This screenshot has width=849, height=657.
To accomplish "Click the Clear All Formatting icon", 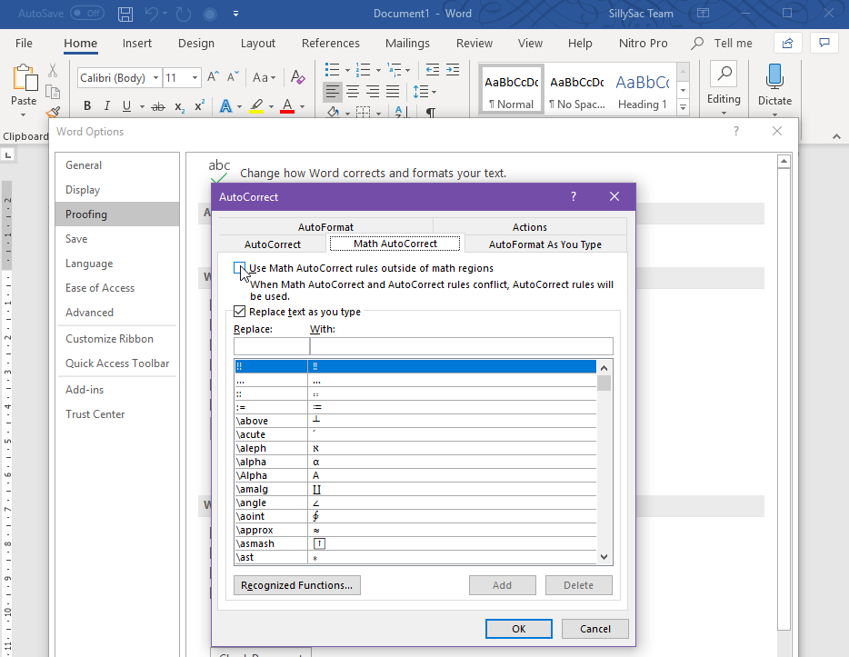I will (x=299, y=78).
